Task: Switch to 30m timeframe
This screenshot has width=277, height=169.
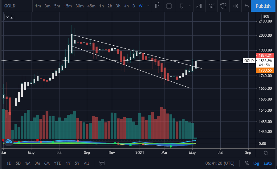Action: 80,6
